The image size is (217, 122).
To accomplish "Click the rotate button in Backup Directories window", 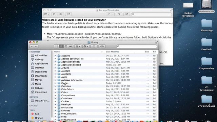I will coord(119,14).
